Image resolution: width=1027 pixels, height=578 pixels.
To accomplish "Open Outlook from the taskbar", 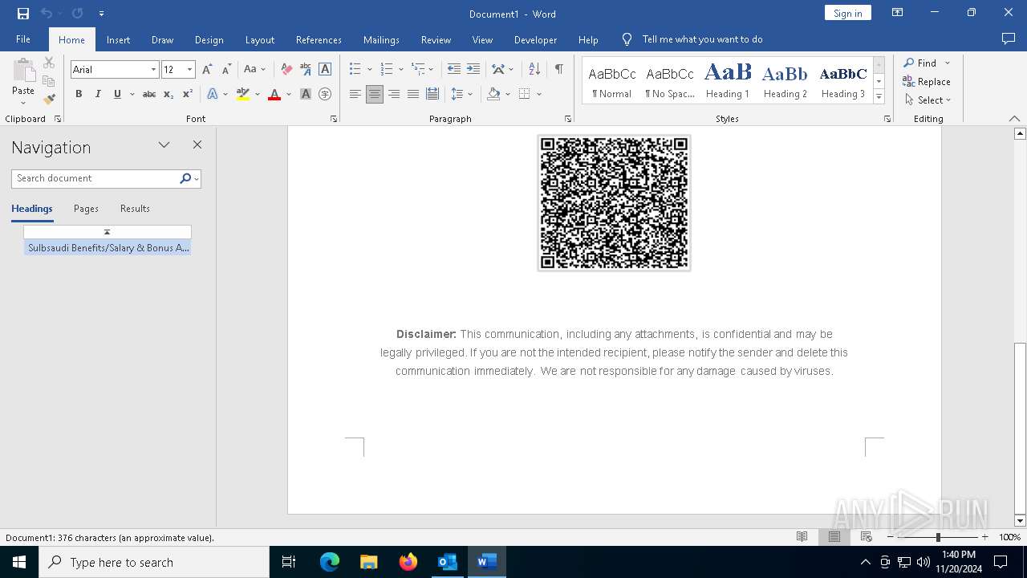I will tap(447, 562).
